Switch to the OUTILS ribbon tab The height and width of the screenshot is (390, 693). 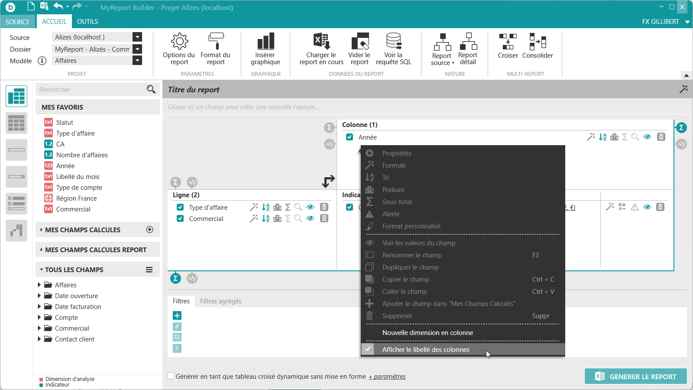(x=87, y=22)
